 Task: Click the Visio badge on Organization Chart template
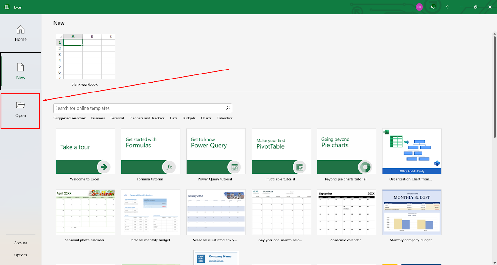[437, 163]
